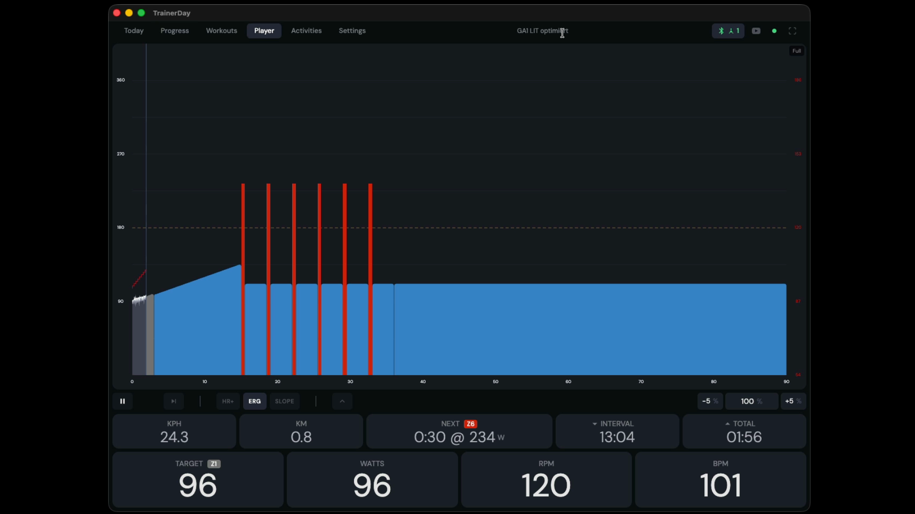Image resolution: width=915 pixels, height=514 pixels.
Task: Click the Z6 next-interval badge
Action: 471,423
